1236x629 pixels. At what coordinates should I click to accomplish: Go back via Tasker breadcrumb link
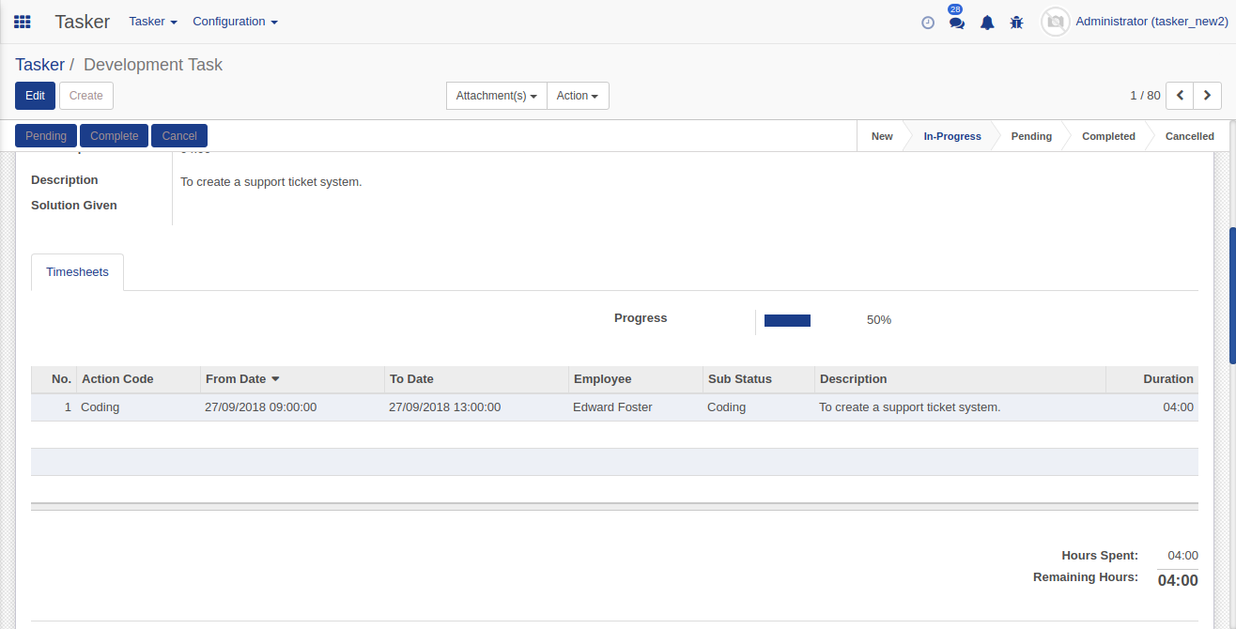39,65
